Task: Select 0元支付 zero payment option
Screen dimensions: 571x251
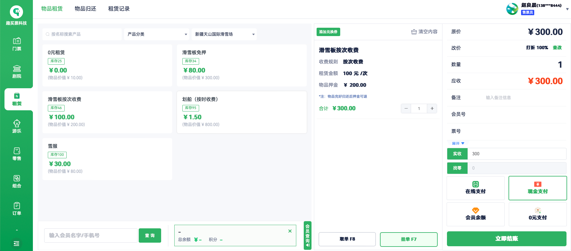Action: (538, 214)
